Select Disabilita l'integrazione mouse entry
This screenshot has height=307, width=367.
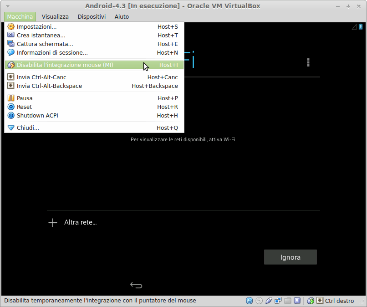point(94,65)
